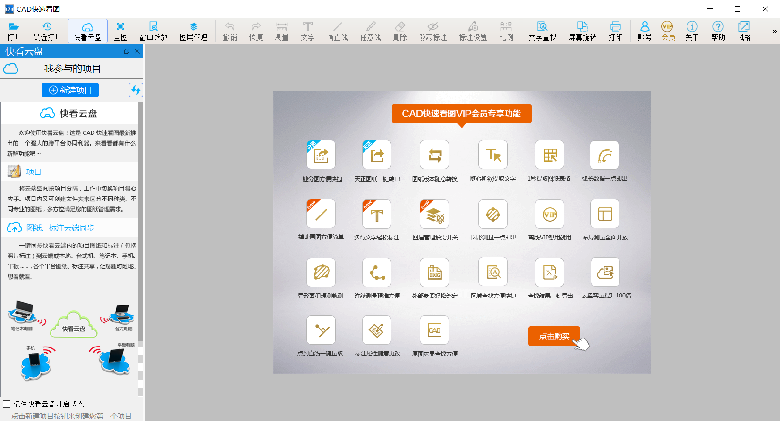Fit drawing with 全图 tool

point(120,32)
